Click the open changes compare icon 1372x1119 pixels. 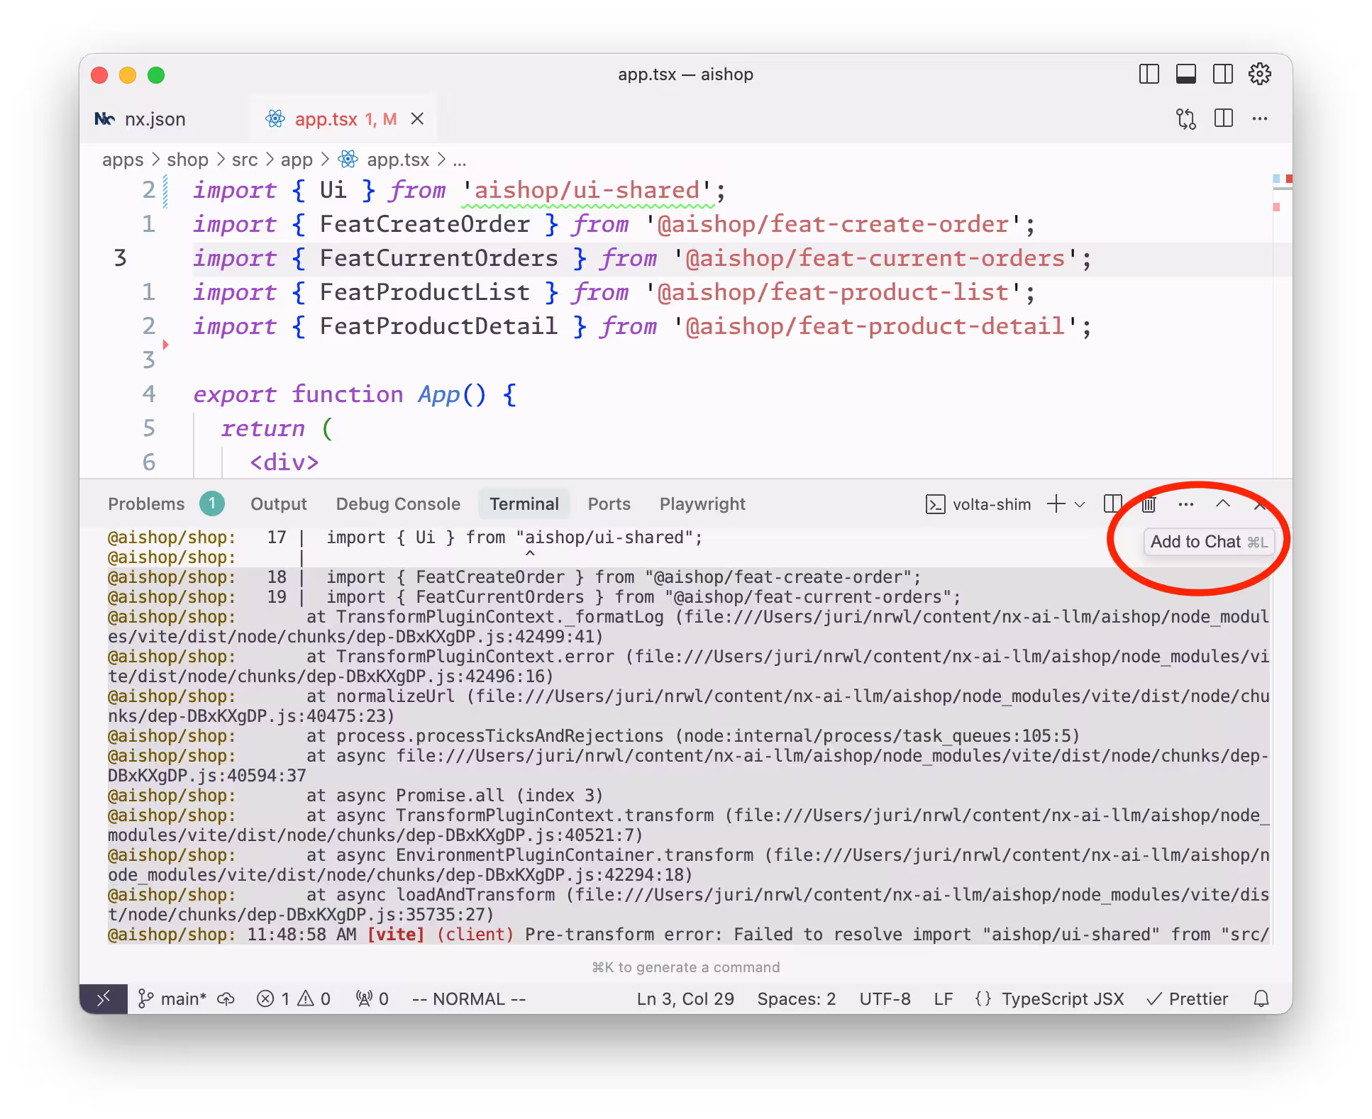click(1185, 118)
